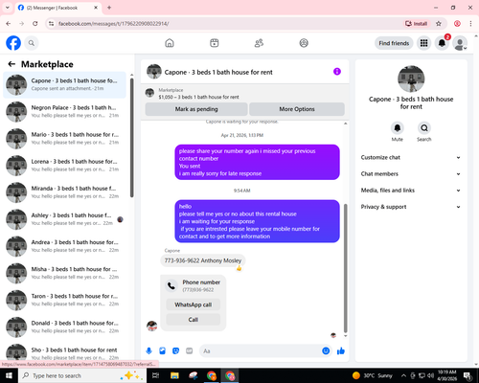Expand Customize chat section
The image size is (479, 383).
coord(411,157)
